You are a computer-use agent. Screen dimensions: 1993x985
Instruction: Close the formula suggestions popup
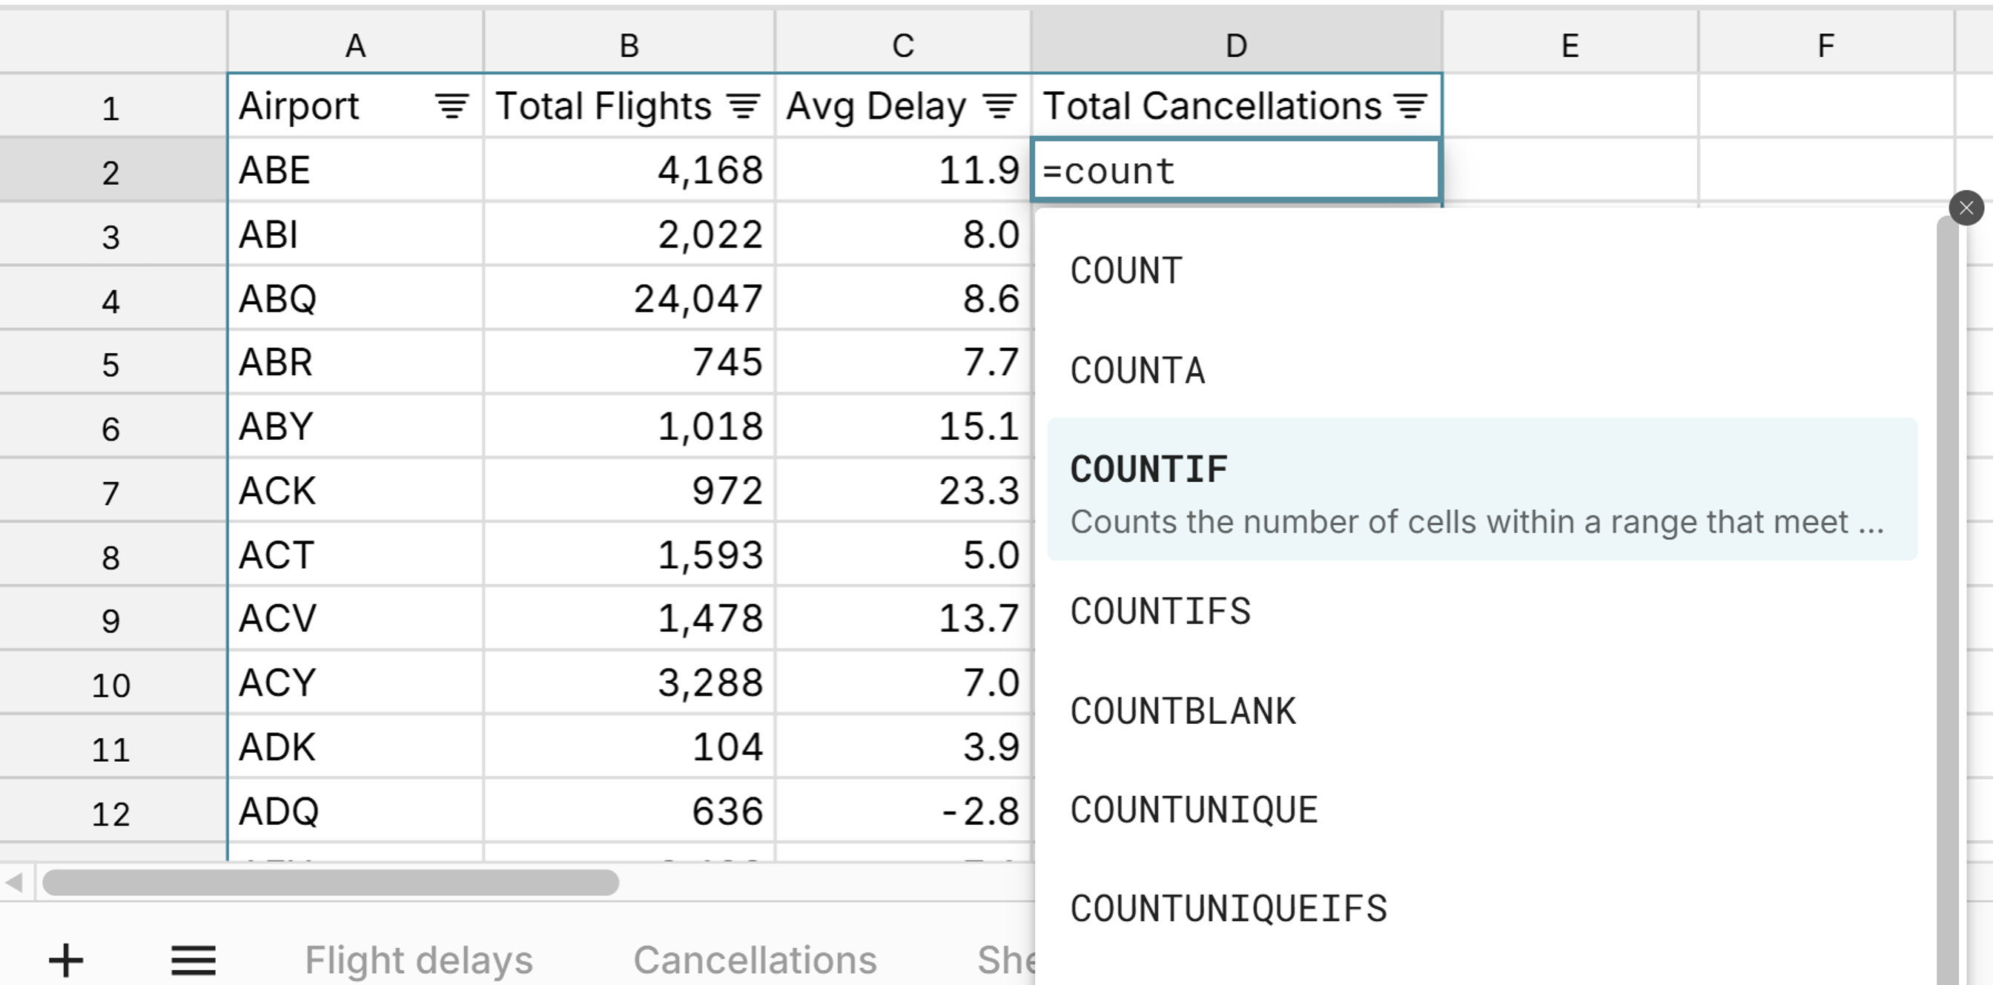pyautogui.click(x=1966, y=208)
